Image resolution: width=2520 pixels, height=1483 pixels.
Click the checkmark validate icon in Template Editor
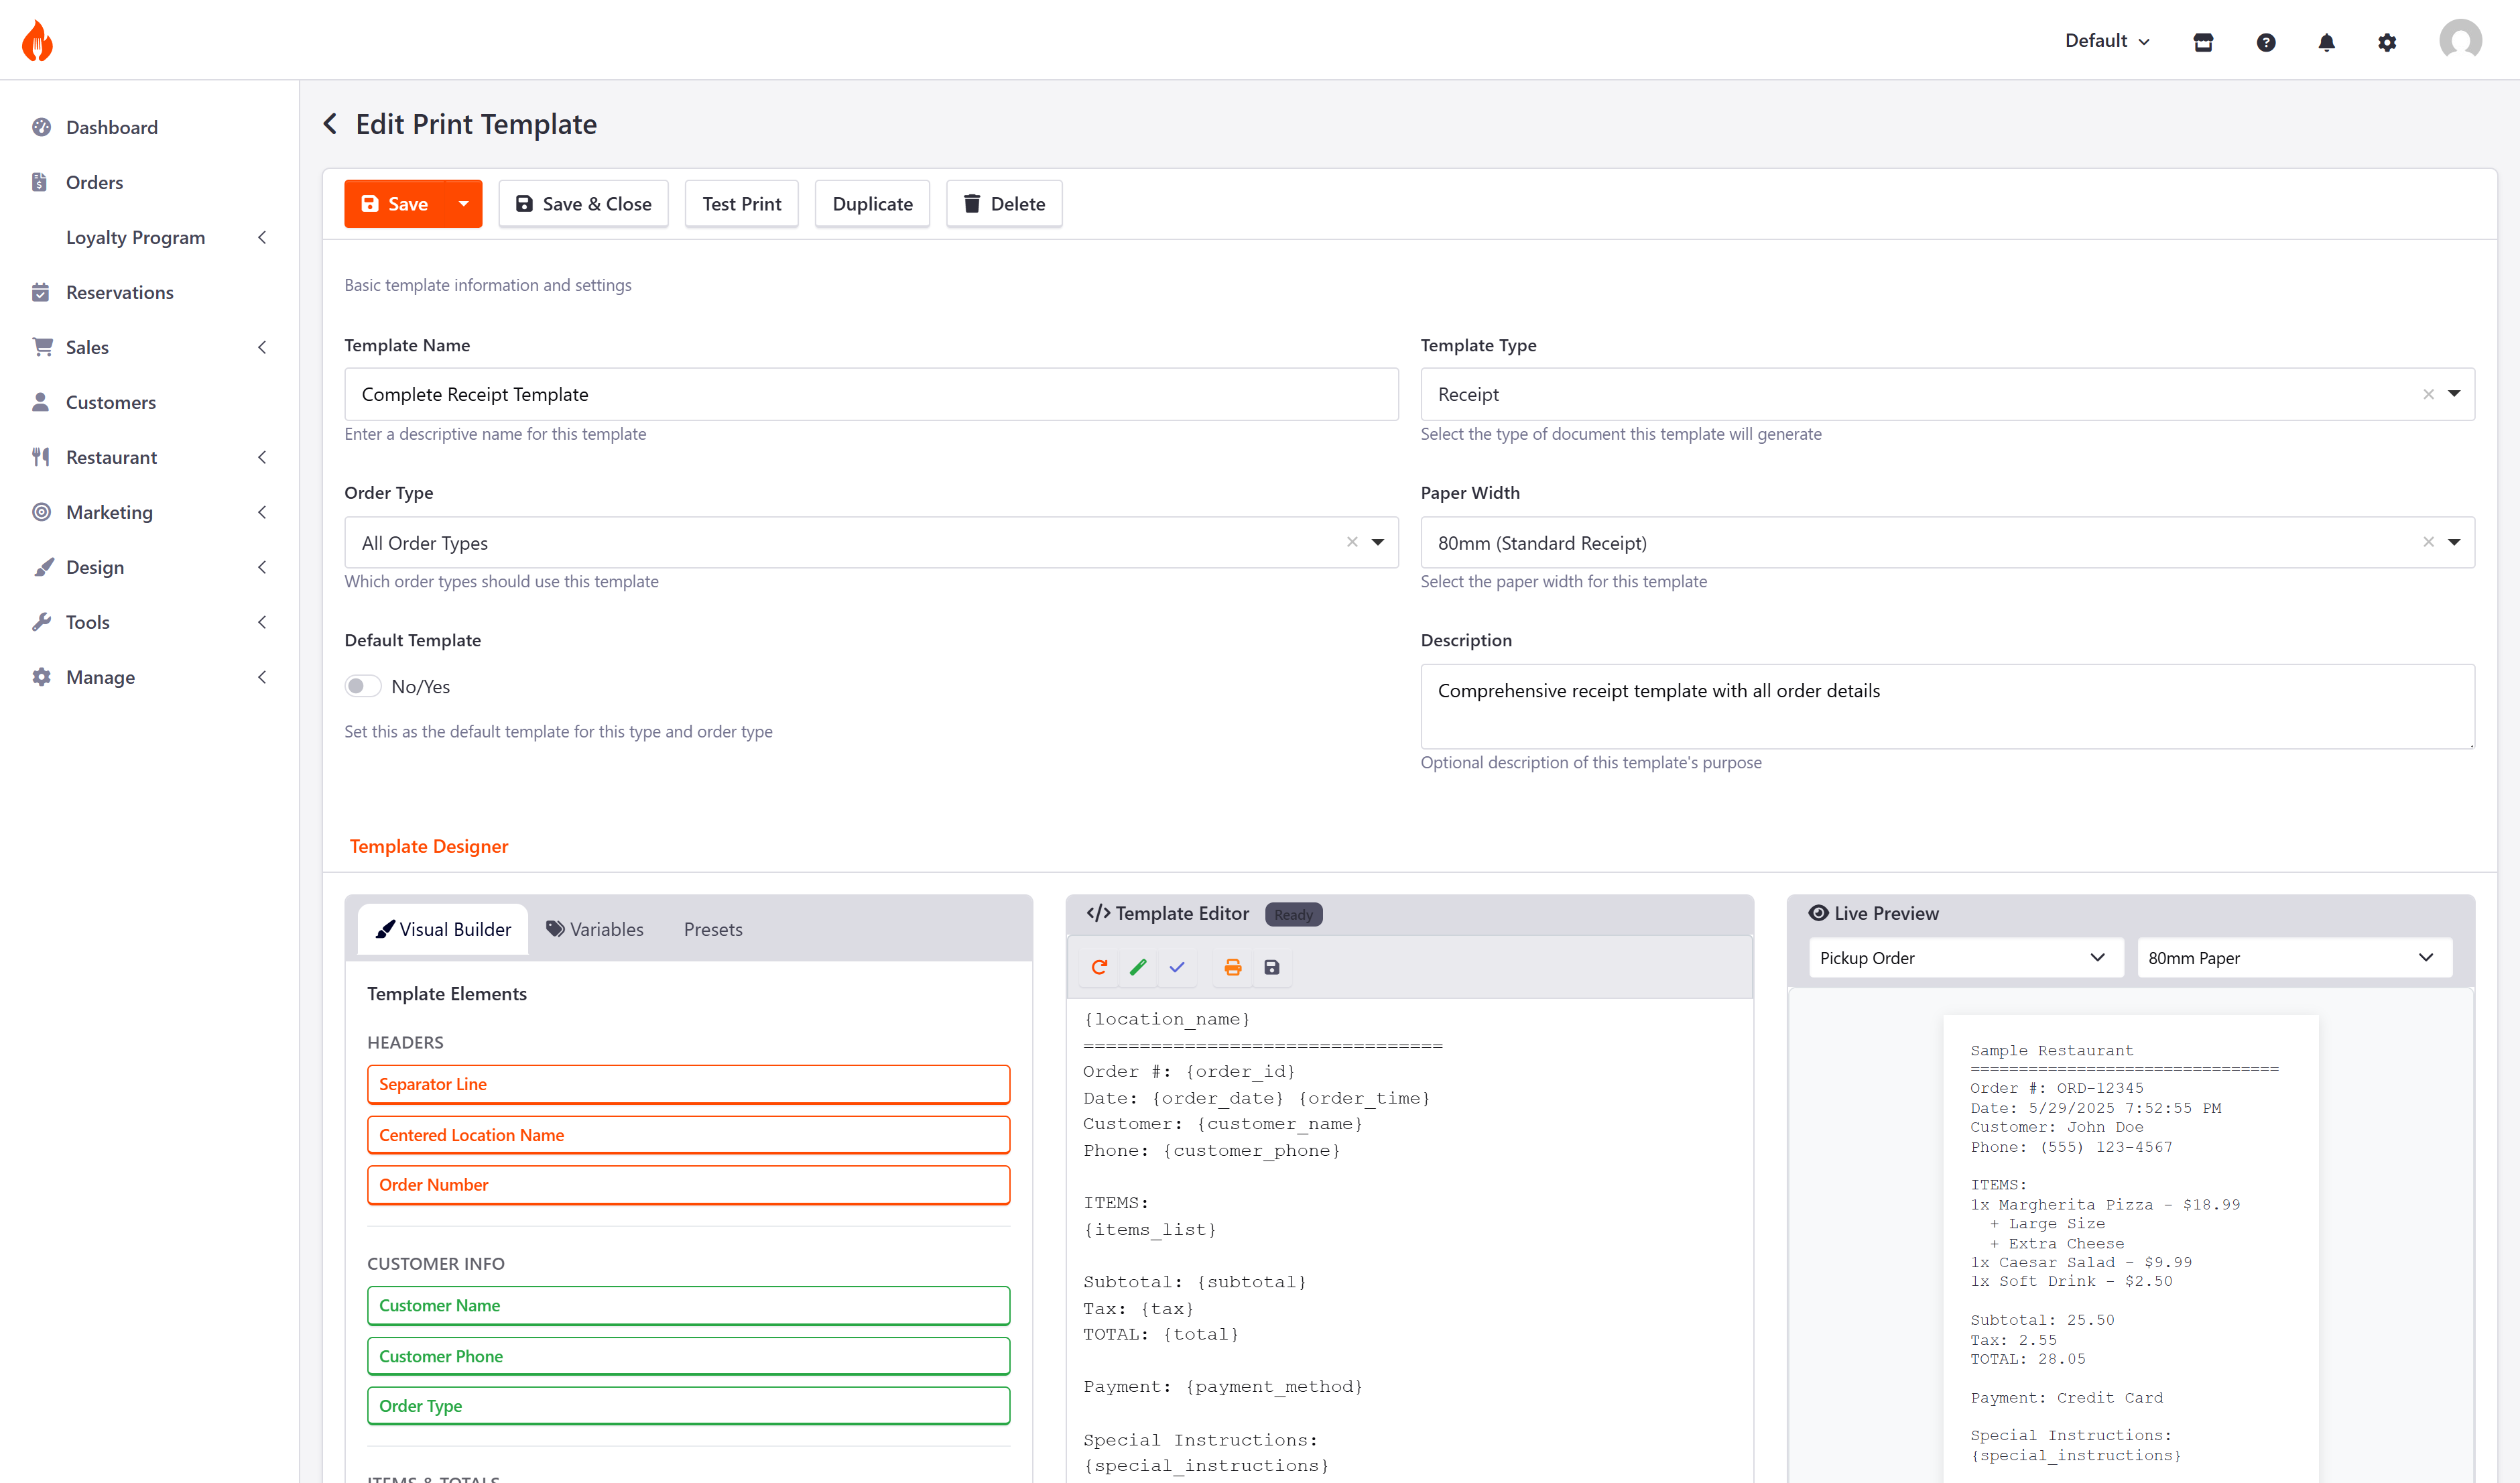coord(1177,967)
